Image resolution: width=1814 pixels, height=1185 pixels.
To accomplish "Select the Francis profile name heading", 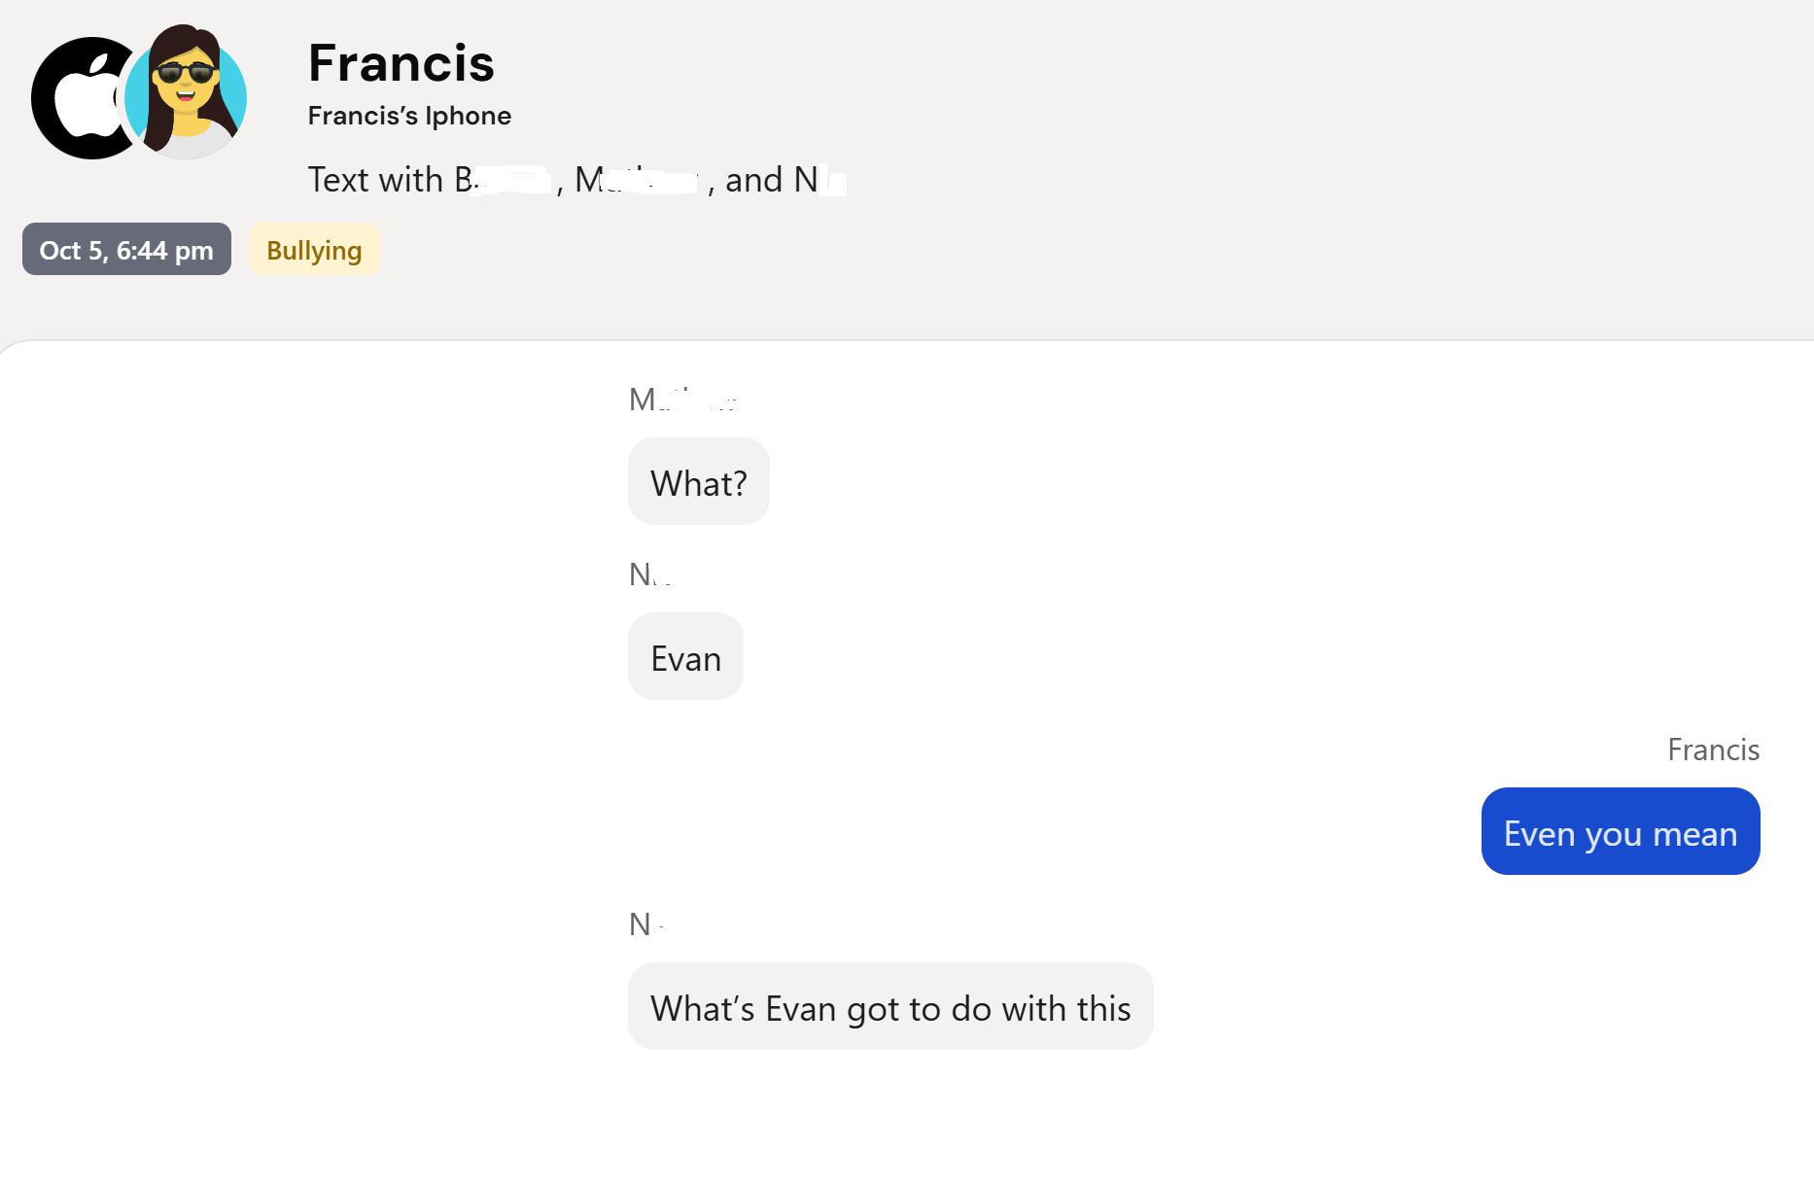I will pyautogui.click(x=401, y=63).
